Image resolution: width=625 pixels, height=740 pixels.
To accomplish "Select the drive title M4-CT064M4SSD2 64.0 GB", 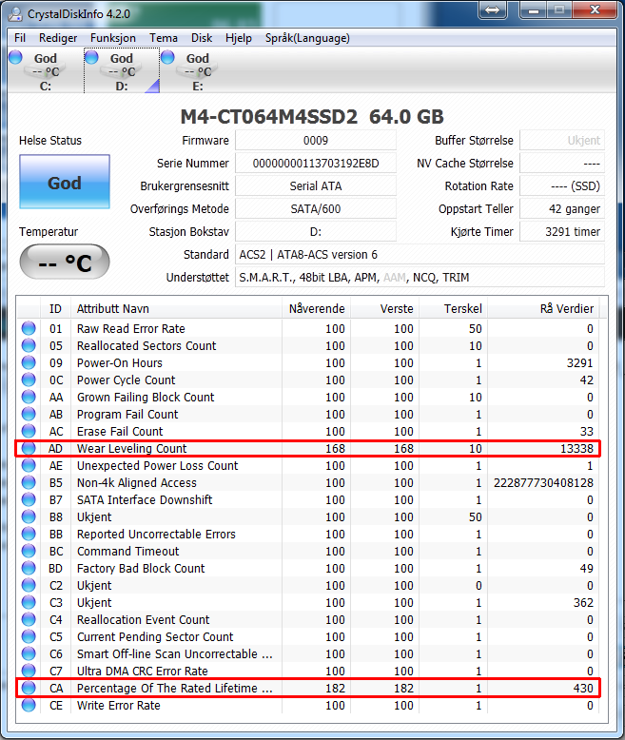I will click(x=312, y=117).
